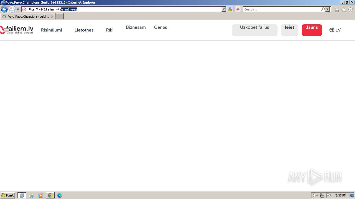
Task: Click the volume speaker tray icon
Action: coord(315,195)
